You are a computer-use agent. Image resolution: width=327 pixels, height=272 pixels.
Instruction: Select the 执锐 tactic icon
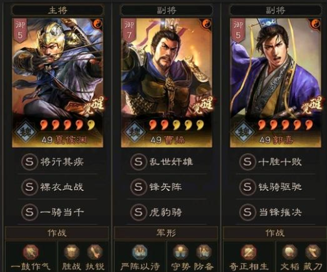[95, 253]
